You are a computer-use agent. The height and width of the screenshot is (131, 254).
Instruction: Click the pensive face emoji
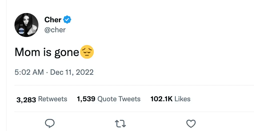[x=87, y=52]
